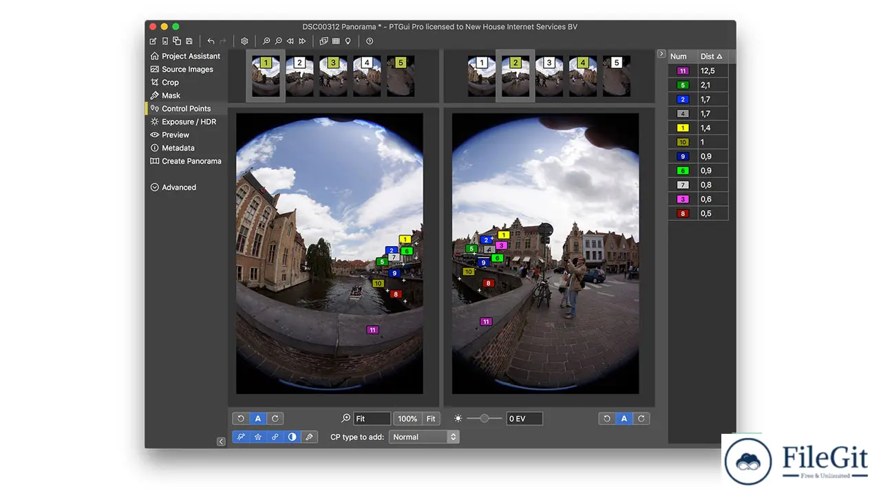881x495 pixels.
Task: Toggle left pane auto rotation A button
Action: (x=258, y=418)
